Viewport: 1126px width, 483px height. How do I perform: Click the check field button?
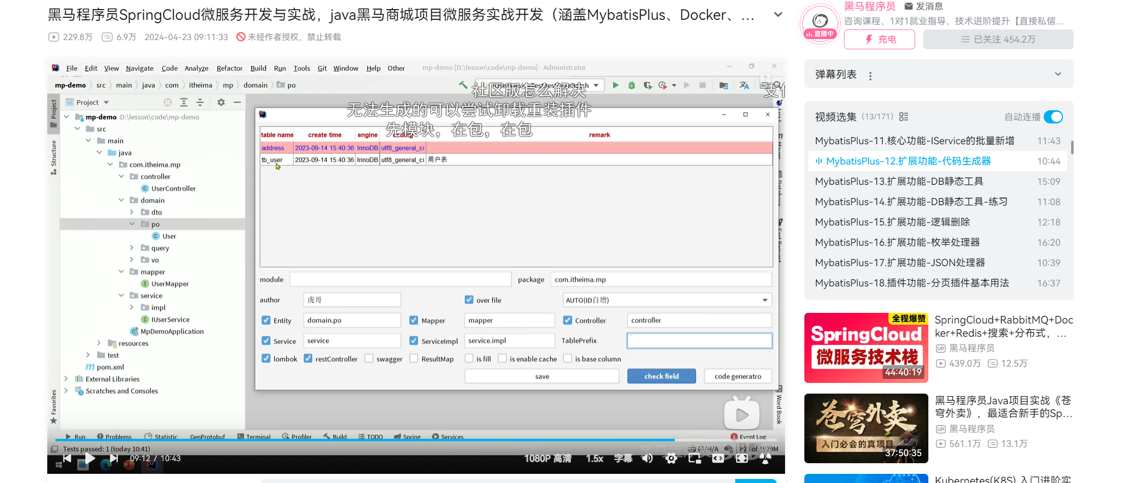point(661,376)
